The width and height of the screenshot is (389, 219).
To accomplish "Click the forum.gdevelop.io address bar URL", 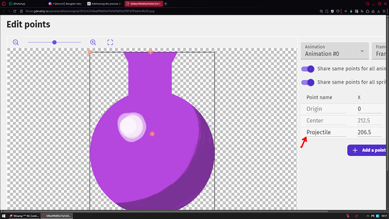I will click(90, 11).
